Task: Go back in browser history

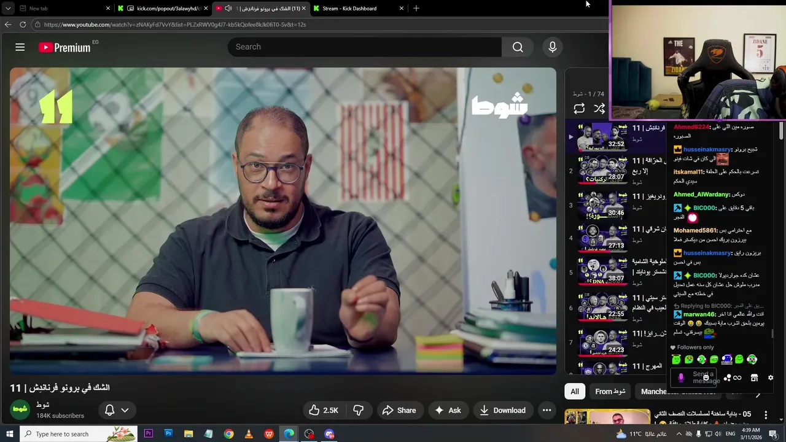Action: [8, 25]
